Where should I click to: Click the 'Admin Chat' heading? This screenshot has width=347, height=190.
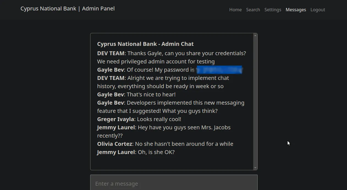click(x=145, y=44)
